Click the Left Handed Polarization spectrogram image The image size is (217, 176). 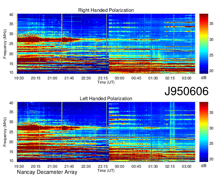click(106, 132)
